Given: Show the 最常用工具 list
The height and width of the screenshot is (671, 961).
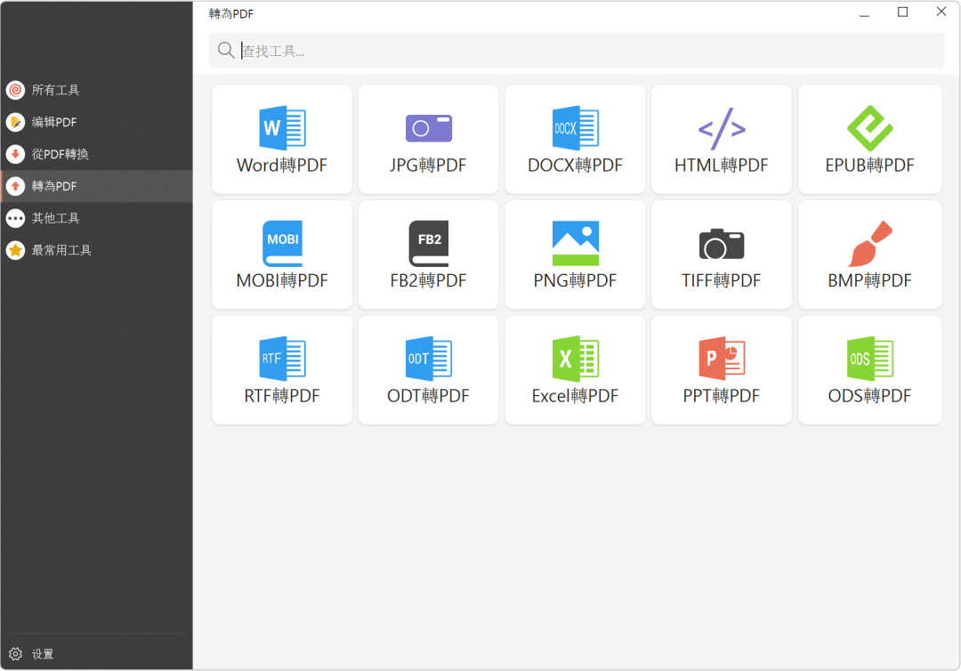Looking at the screenshot, I should point(96,249).
